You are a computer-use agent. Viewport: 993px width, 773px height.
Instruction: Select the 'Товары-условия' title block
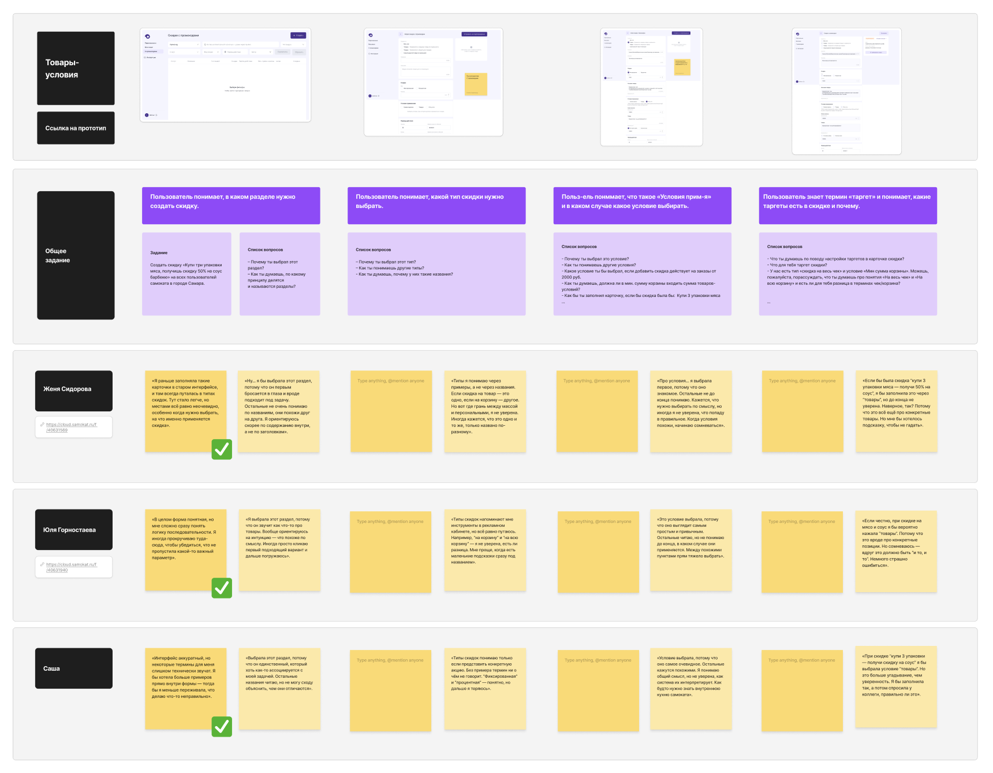[x=76, y=68]
